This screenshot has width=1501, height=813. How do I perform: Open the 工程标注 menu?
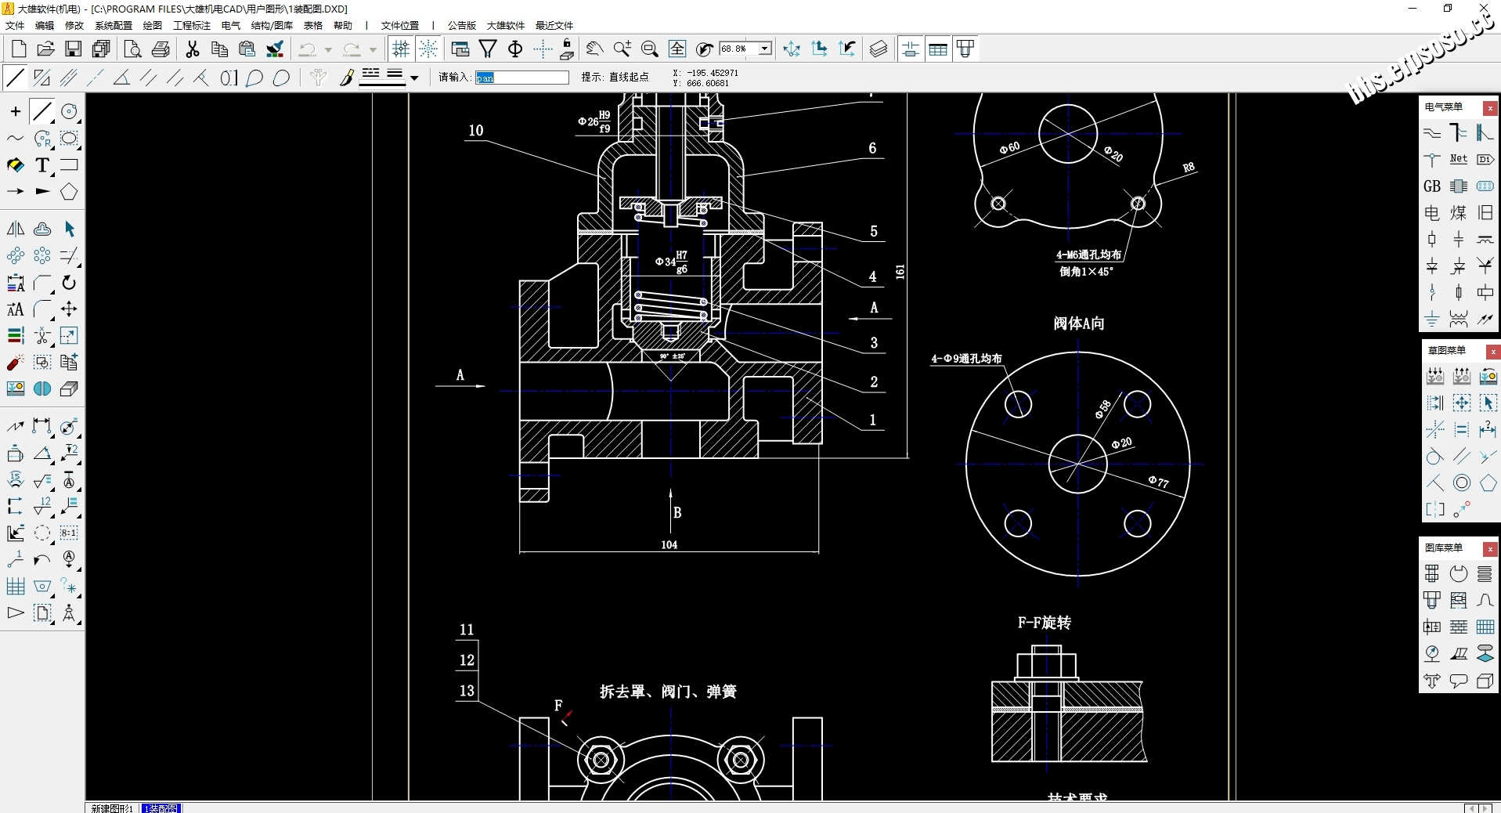coord(192,25)
